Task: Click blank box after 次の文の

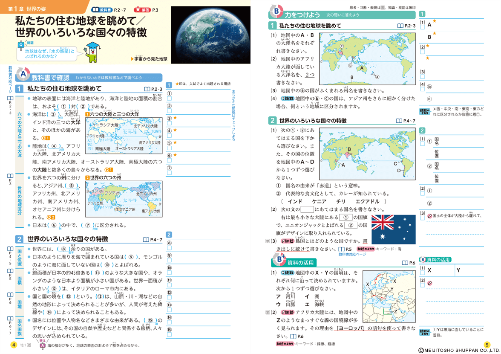Action: coord(307,209)
